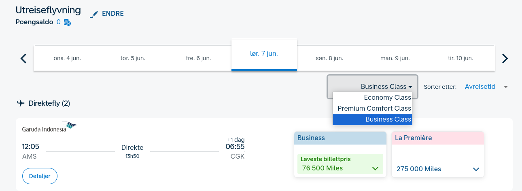This screenshot has width=522, height=191.
Task: Click the Garuda Indonesia airline logo
Action: [x=49, y=126]
